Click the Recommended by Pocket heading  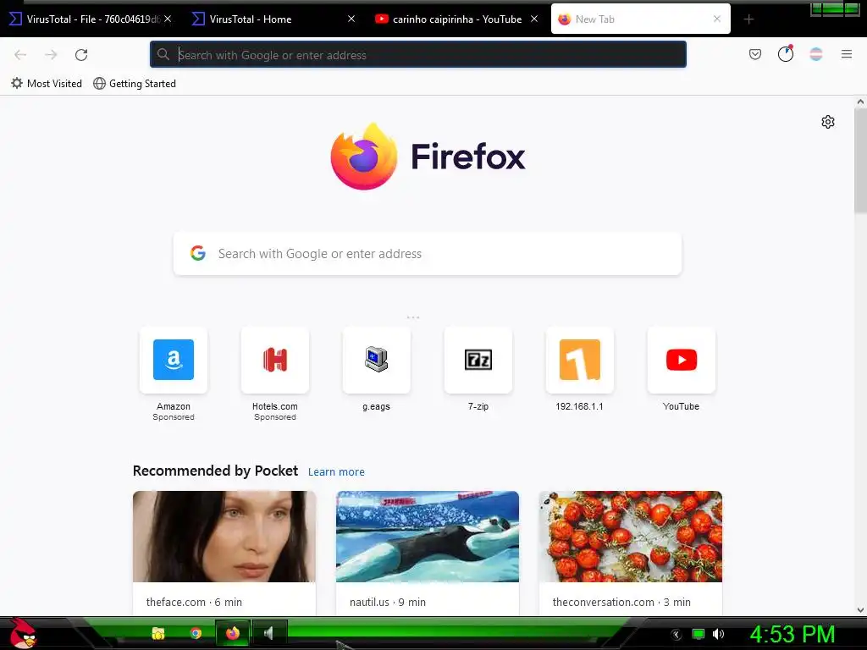(215, 471)
